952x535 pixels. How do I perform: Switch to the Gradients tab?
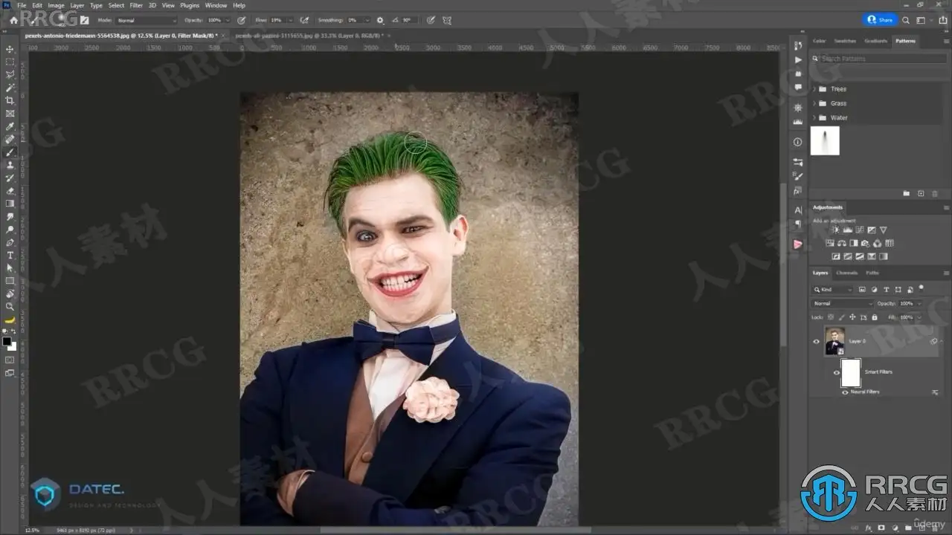coord(876,41)
